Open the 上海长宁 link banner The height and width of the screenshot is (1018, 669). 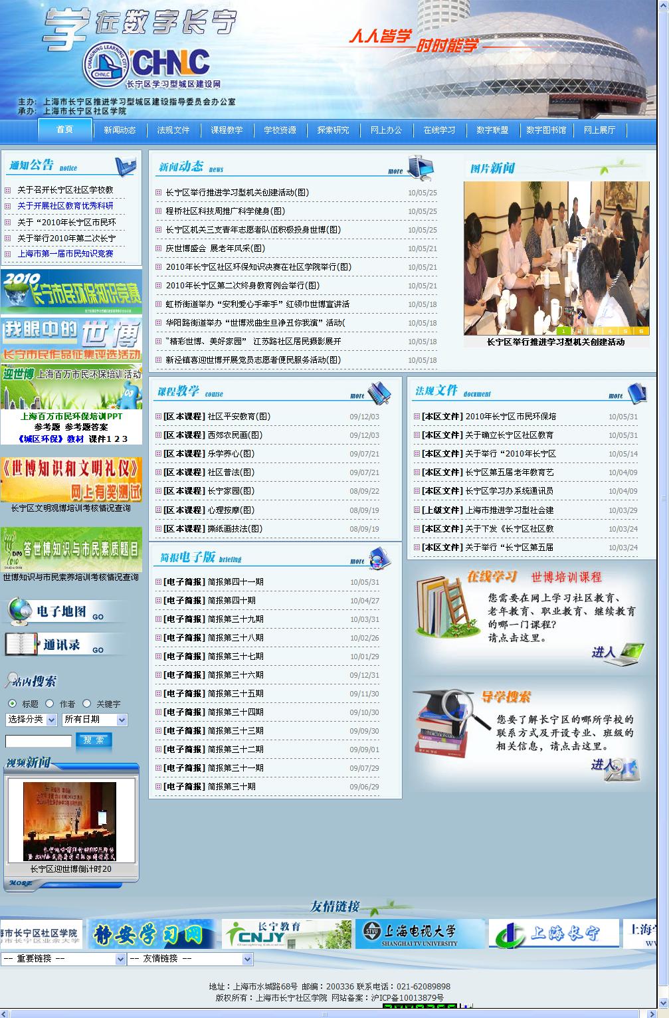click(x=553, y=934)
